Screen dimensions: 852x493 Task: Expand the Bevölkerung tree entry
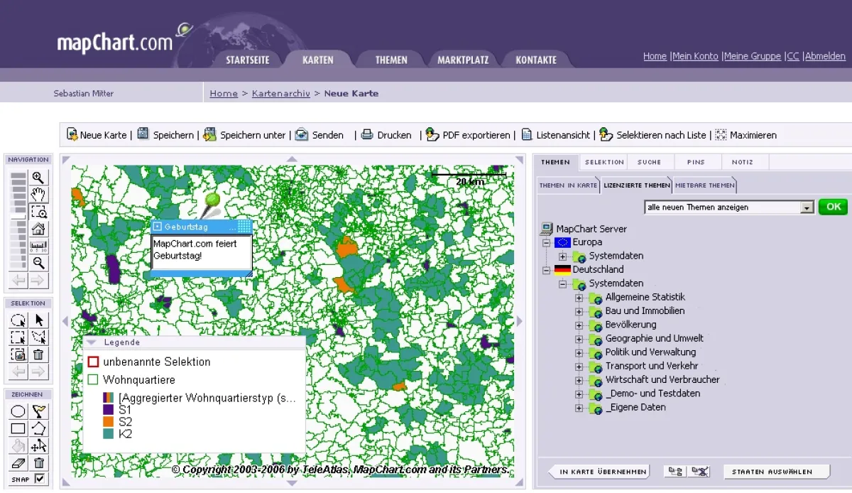579,325
